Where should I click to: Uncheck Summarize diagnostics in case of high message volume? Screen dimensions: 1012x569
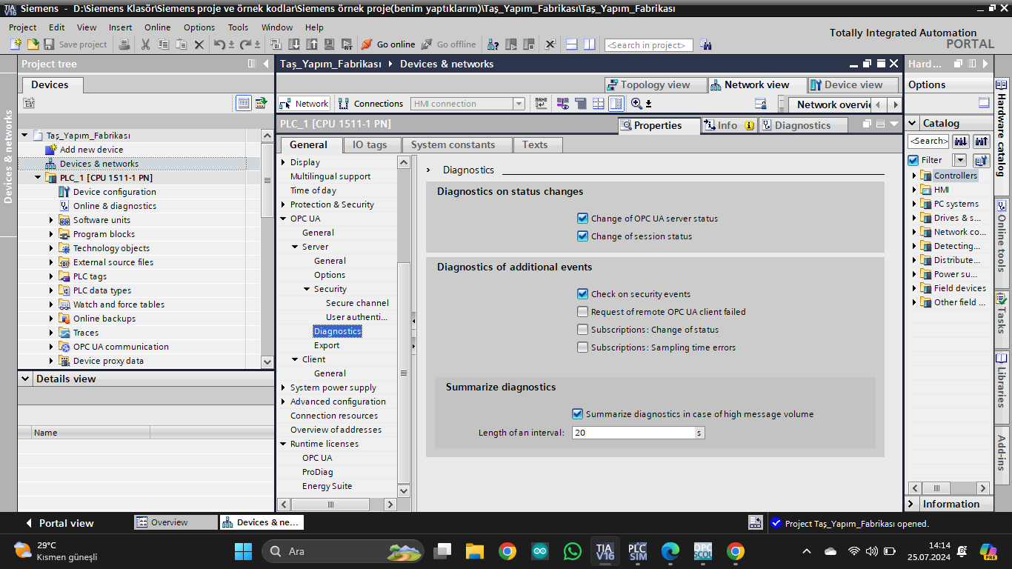point(577,414)
